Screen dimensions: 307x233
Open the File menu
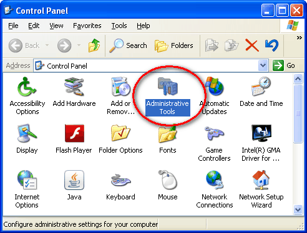pos(13,26)
